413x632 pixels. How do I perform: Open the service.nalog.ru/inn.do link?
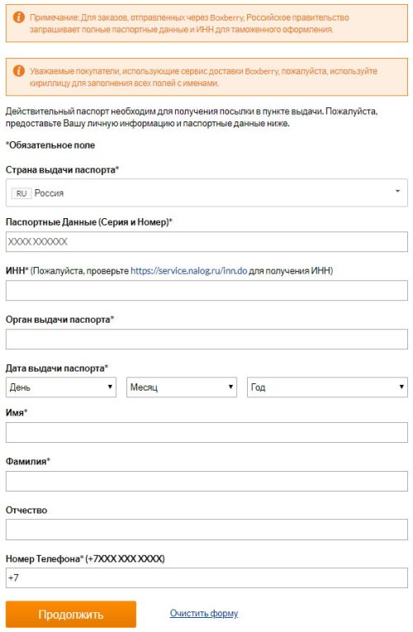click(x=188, y=271)
